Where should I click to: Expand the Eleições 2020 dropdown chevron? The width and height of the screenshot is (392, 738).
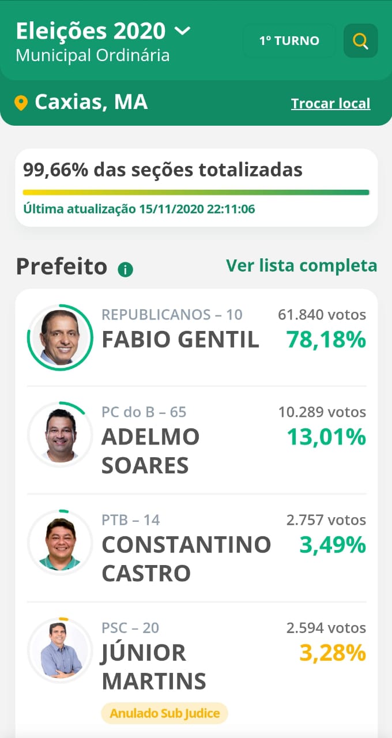[182, 31]
